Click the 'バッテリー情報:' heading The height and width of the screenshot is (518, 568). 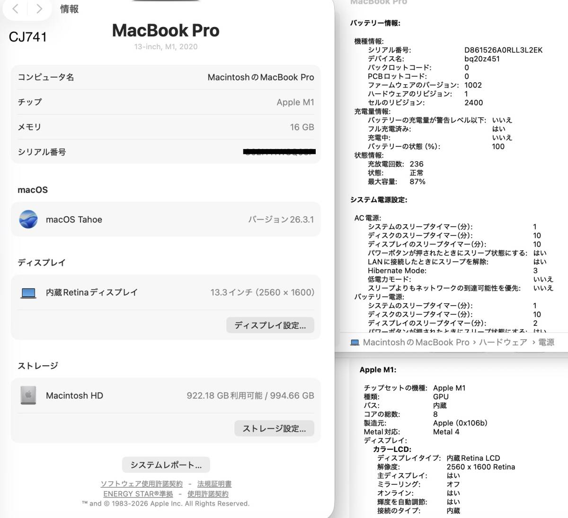coord(375,23)
